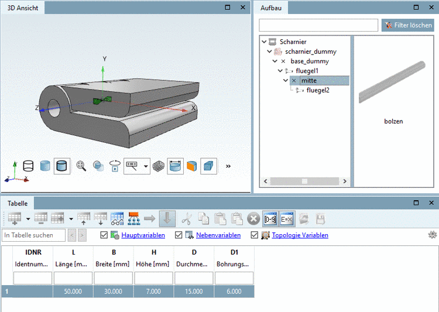The width and height of the screenshot is (439, 312).
Task: Click the orange cut section view icon
Action: (192, 166)
